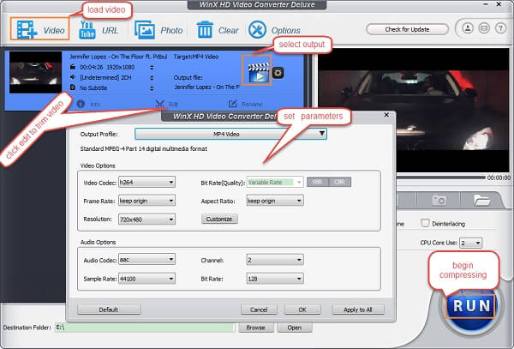Screen dimensions: 514x349
Task: Expand the audio track selector arrows
Action: [152, 78]
